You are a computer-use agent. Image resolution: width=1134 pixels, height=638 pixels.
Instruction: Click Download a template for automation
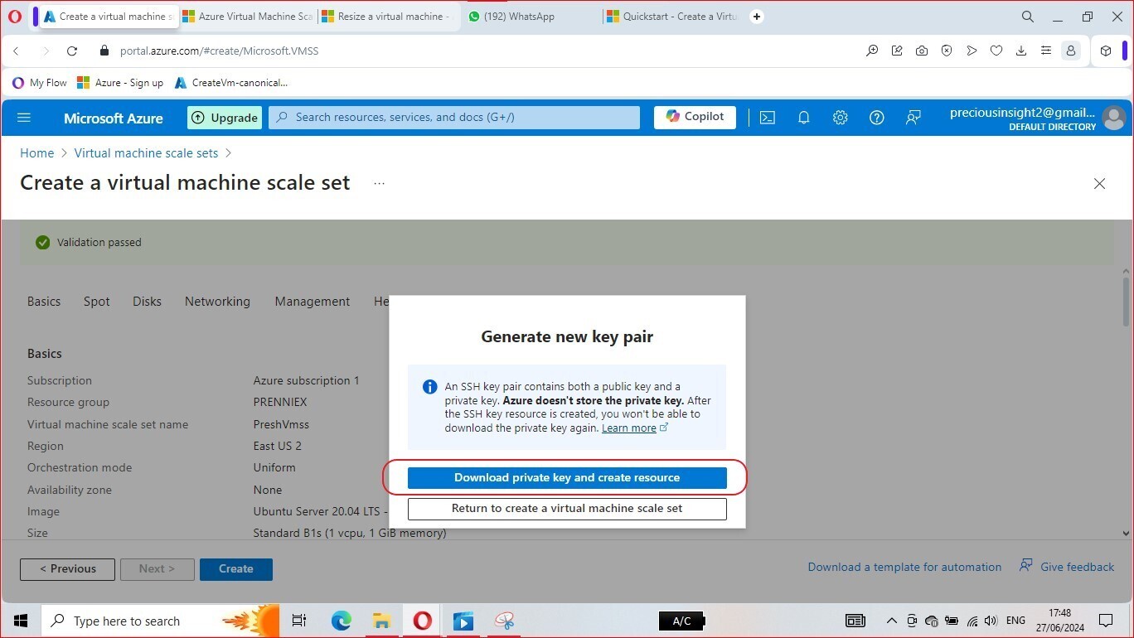click(x=904, y=568)
